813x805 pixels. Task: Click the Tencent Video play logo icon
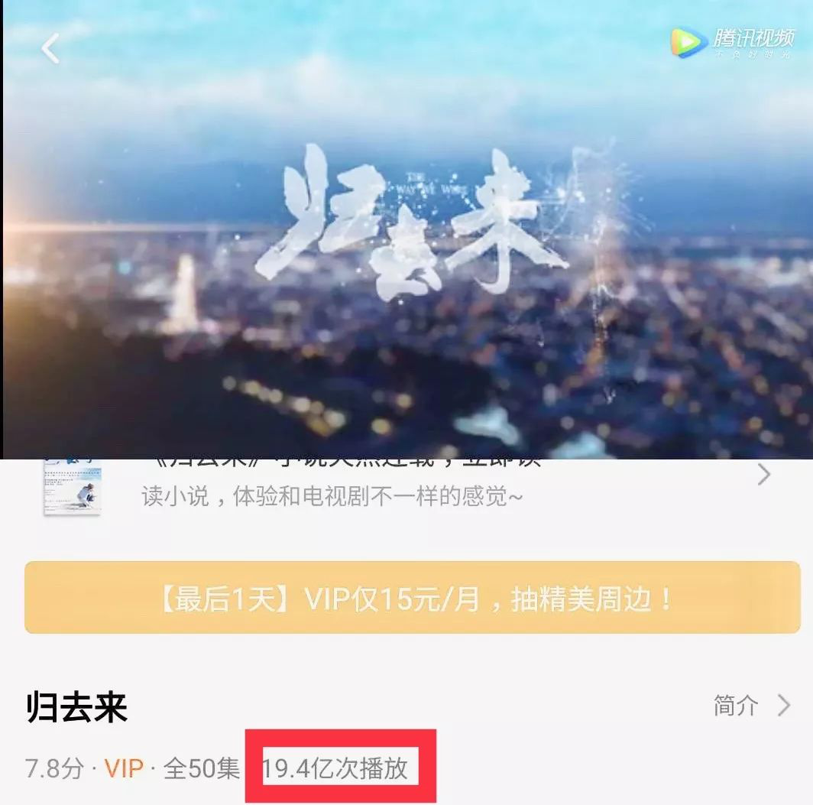pyautogui.click(x=688, y=43)
